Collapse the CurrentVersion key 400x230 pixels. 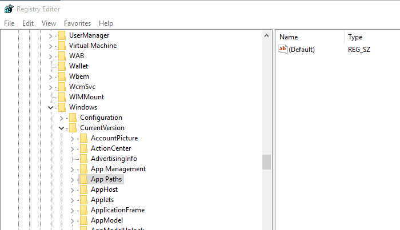click(x=62, y=128)
